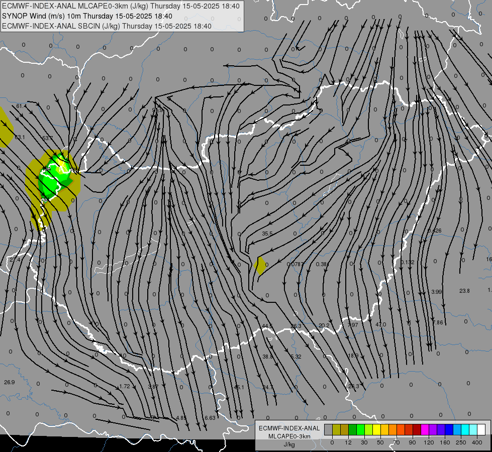This screenshot has width=492, height=452.
Task: Click the J/kg unit label in the legend
Action: 289,444
